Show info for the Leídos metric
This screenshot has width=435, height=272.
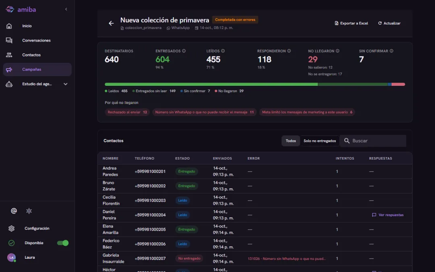point(223,51)
